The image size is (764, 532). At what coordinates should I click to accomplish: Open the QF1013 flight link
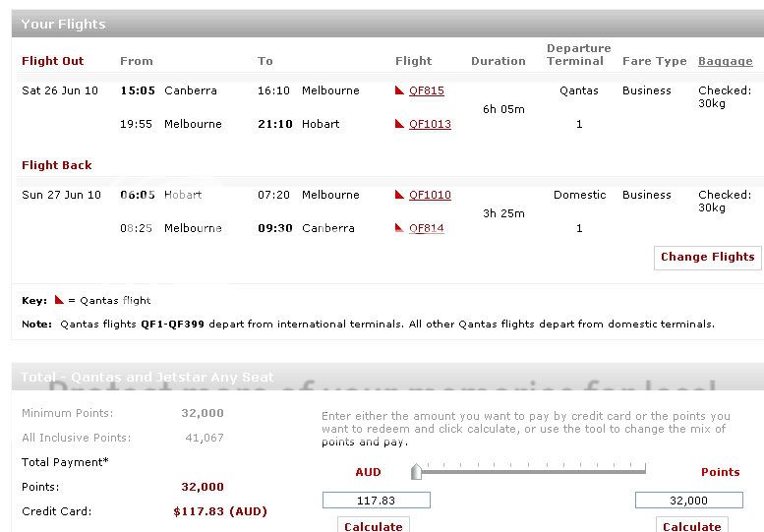pos(430,124)
